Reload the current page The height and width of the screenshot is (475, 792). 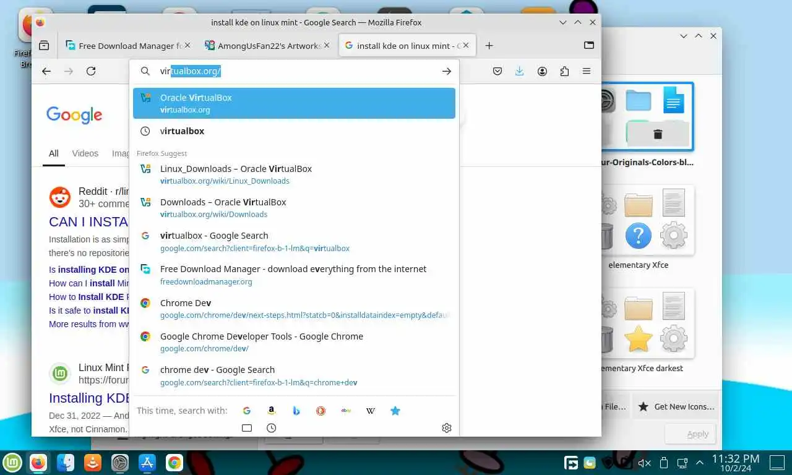[x=91, y=71]
